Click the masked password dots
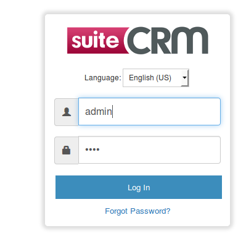 (x=92, y=150)
